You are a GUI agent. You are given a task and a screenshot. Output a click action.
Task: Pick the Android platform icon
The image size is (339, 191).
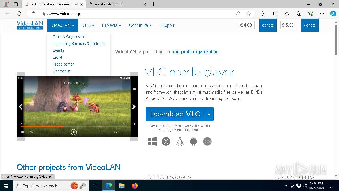[x=194, y=141]
